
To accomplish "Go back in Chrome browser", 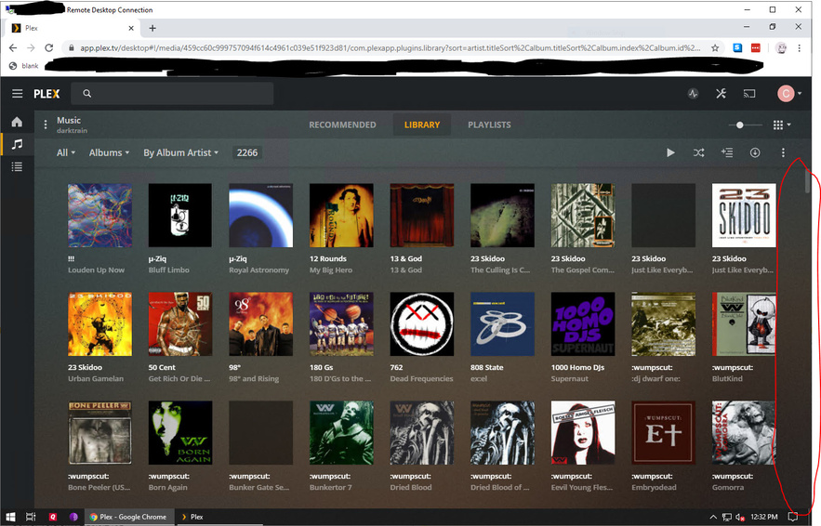I will (13, 47).
